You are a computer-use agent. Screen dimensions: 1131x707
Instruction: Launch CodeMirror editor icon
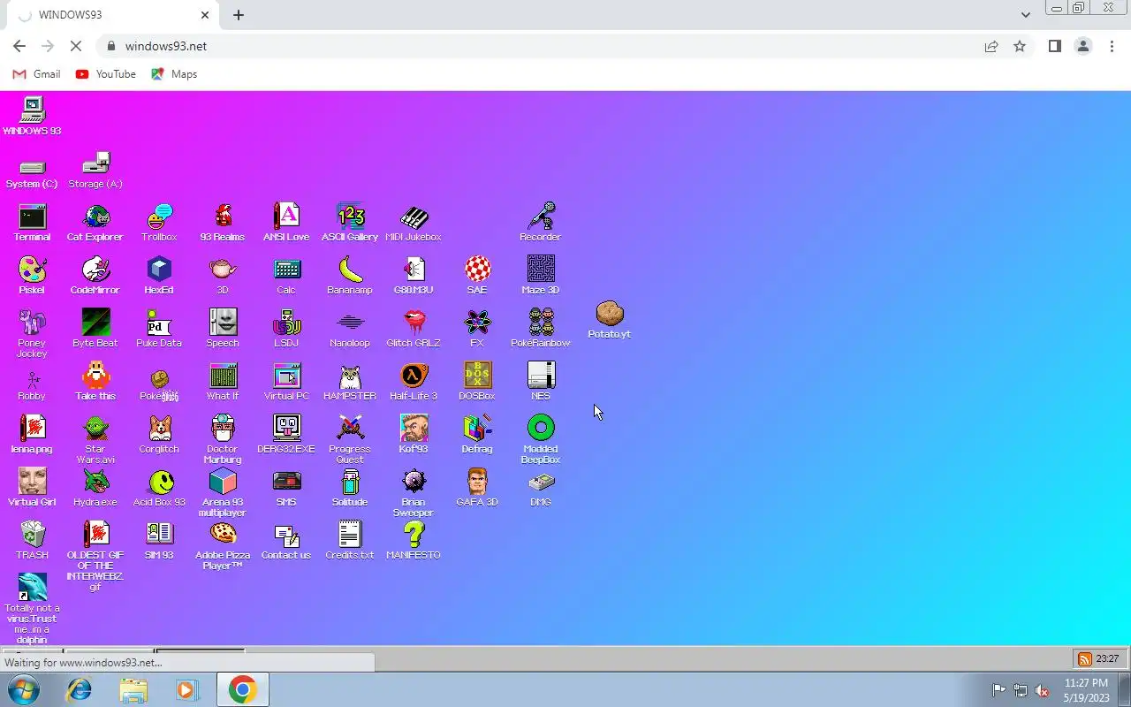95,275
